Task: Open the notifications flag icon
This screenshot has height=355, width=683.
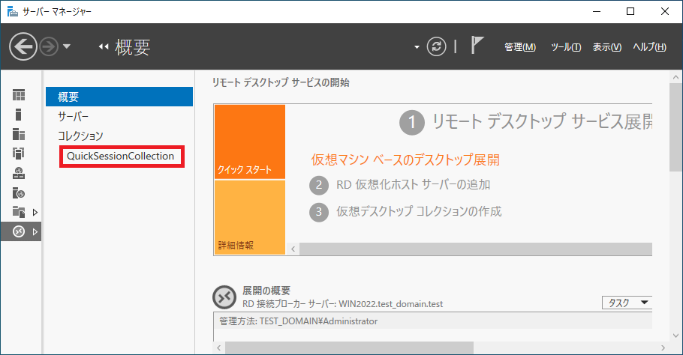Action: [477, 45]
